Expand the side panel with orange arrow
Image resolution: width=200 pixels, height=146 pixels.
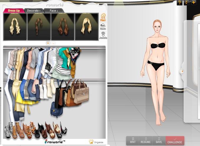[x=182, y=71]
